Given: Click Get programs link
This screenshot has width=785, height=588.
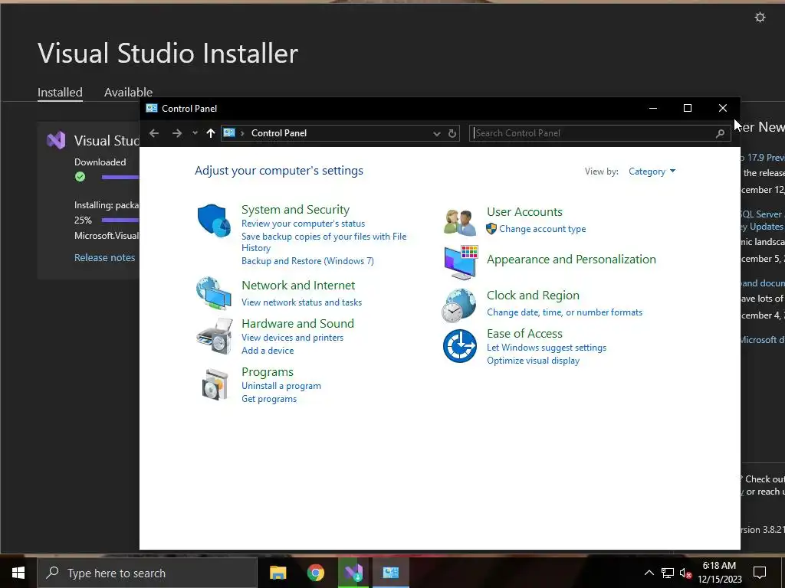Looking at the screenshot, I should click(x=269, y=399).
